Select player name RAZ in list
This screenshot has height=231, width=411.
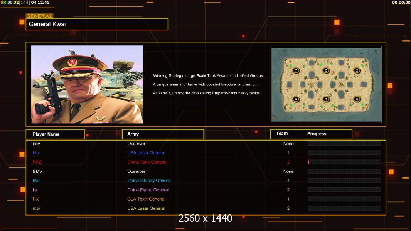pyautogui.click(x=37, y=162)
